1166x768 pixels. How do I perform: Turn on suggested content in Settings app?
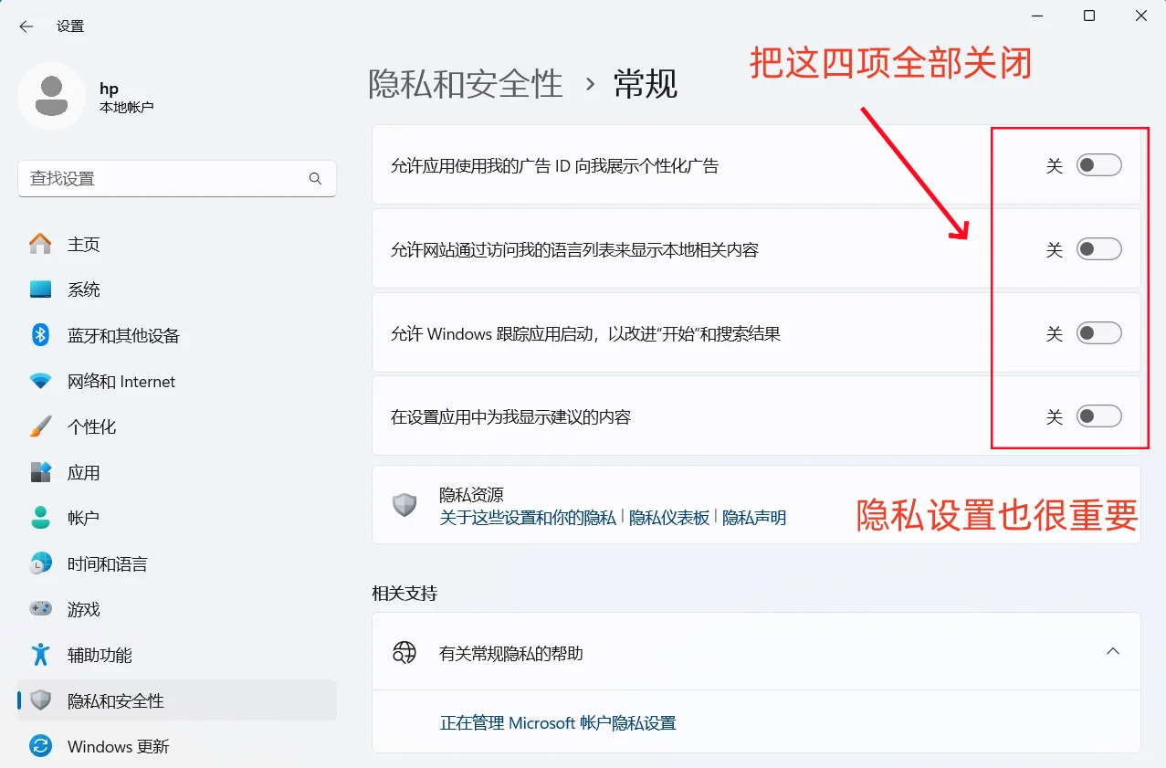pos(1098,416)
